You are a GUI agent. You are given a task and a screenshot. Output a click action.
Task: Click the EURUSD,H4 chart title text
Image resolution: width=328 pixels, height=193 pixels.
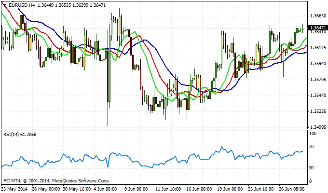coord(22,5)
